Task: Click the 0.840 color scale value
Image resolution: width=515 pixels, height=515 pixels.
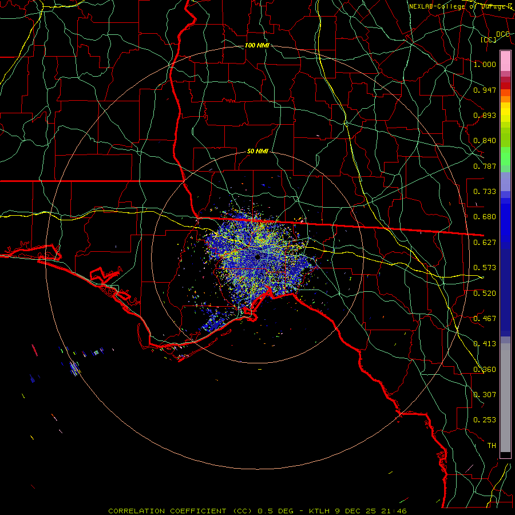Action: pyautogui.click(x=485, y=141)
